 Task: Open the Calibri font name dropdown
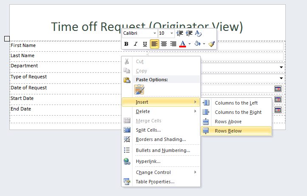point(140,33)
